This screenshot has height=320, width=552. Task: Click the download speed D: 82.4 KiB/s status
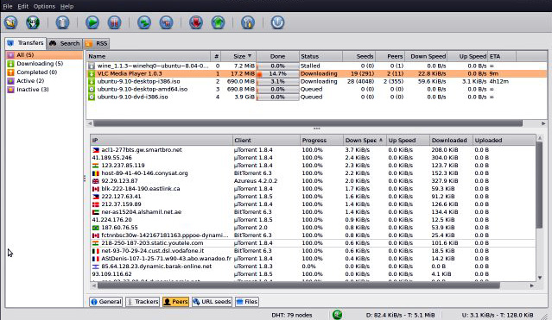tap(400, 315)
